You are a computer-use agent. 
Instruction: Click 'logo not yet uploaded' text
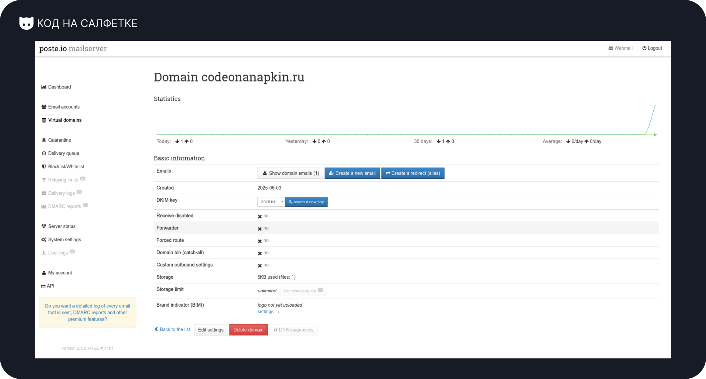pyautogui.click(x=280, y=305)
